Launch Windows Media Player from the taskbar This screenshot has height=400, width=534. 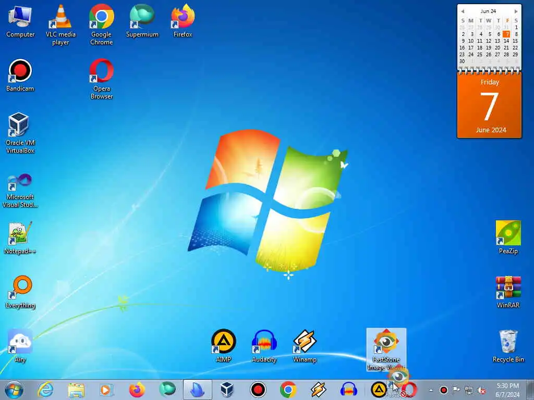pos(106,390)
